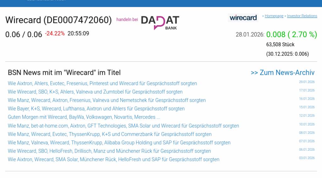Open news starting 'Wie Wirecard, SBO, K+S, Ahlers'
Screen dimensions: 322x178
tap(95, 92)
